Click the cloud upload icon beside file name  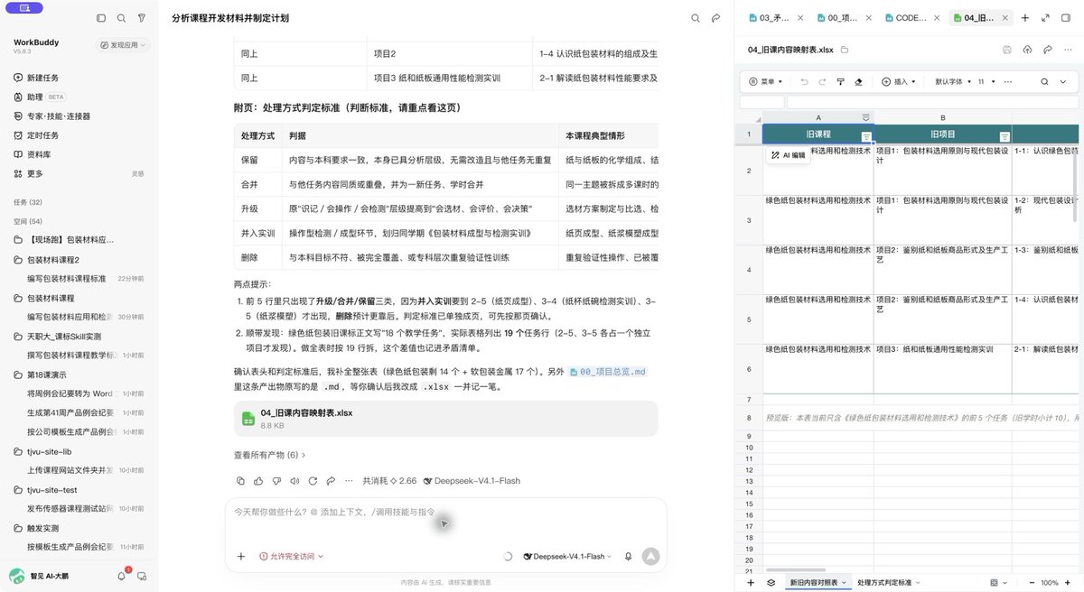point(1027,50)
